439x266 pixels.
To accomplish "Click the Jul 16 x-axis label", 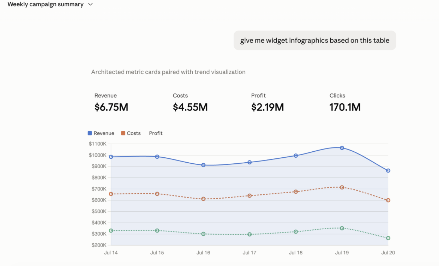I will (203, 253).
